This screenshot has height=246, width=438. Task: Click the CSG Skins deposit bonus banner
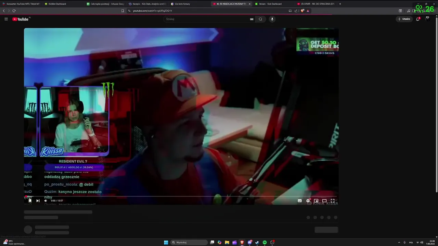tap(318, 46)
